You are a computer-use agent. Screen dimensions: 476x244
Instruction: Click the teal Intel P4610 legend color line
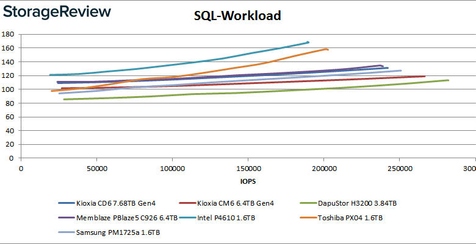(187, 218)
